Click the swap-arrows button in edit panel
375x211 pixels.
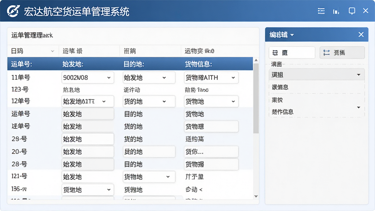[342, 53]
